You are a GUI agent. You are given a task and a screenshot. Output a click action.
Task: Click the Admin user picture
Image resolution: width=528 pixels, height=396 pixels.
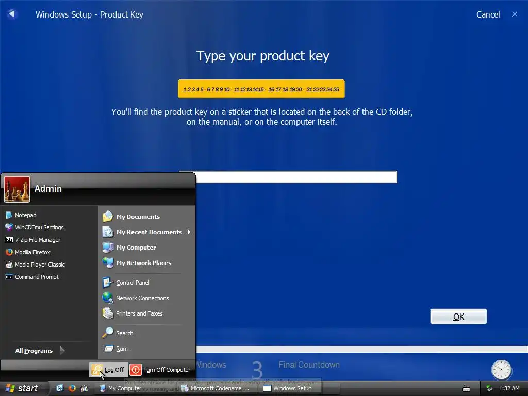tap(17, 189)
